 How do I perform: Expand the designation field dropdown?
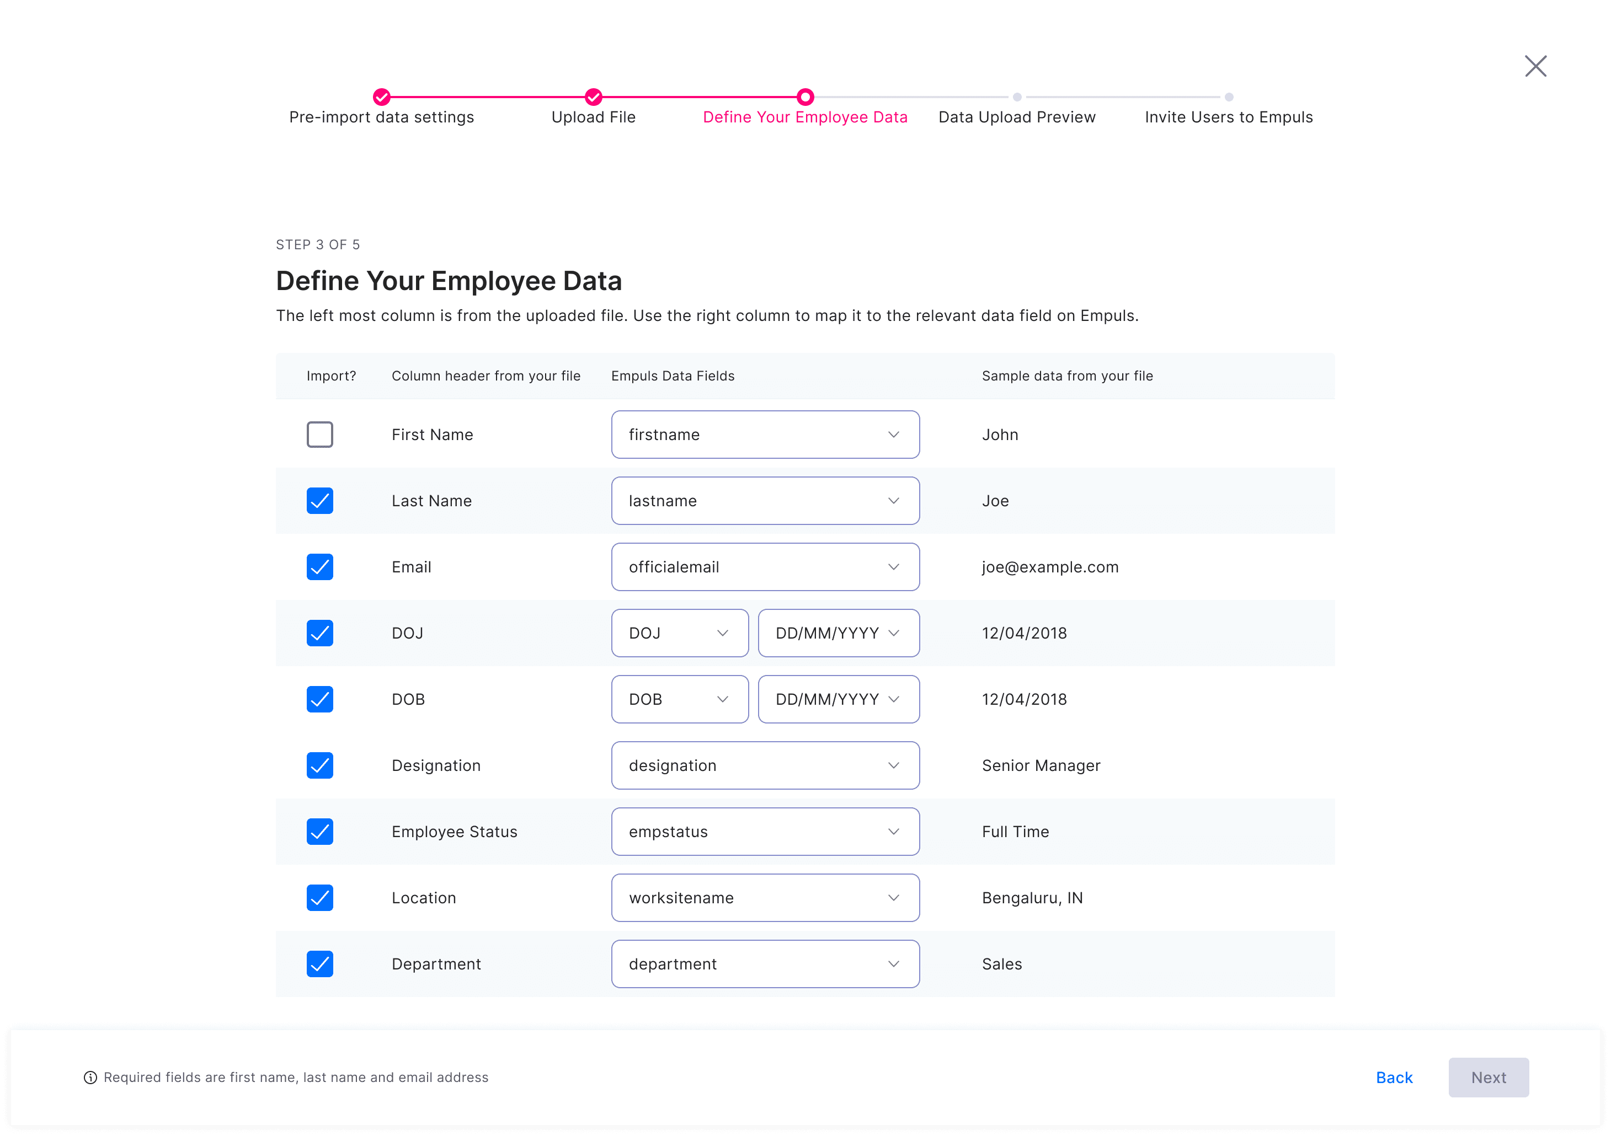click(x=766, y=765)
